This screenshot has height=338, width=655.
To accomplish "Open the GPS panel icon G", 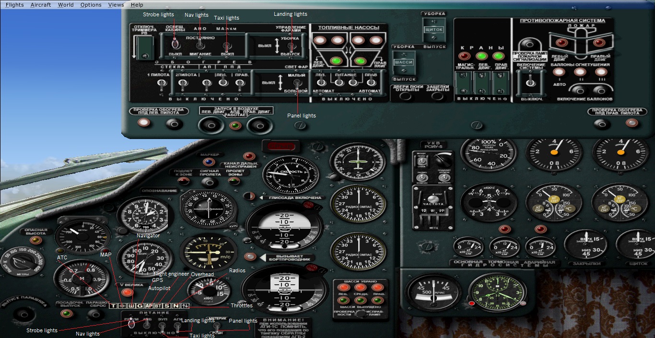I will point(139,306).
